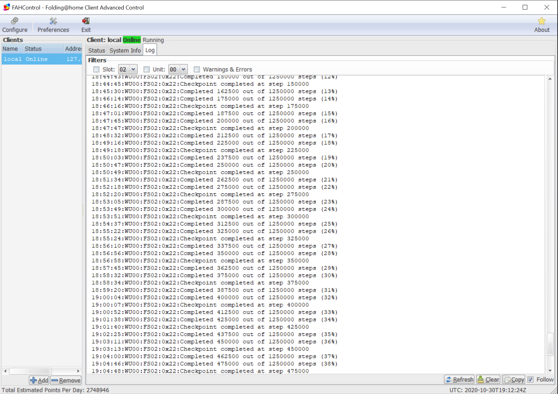
Task: Click the Refresh log button
Action: (459, 380)
